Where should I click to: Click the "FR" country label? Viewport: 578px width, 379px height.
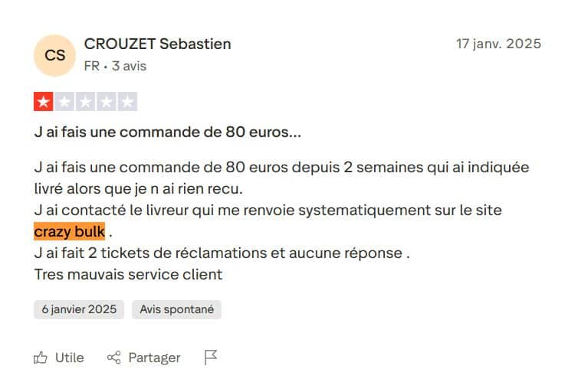92,66
